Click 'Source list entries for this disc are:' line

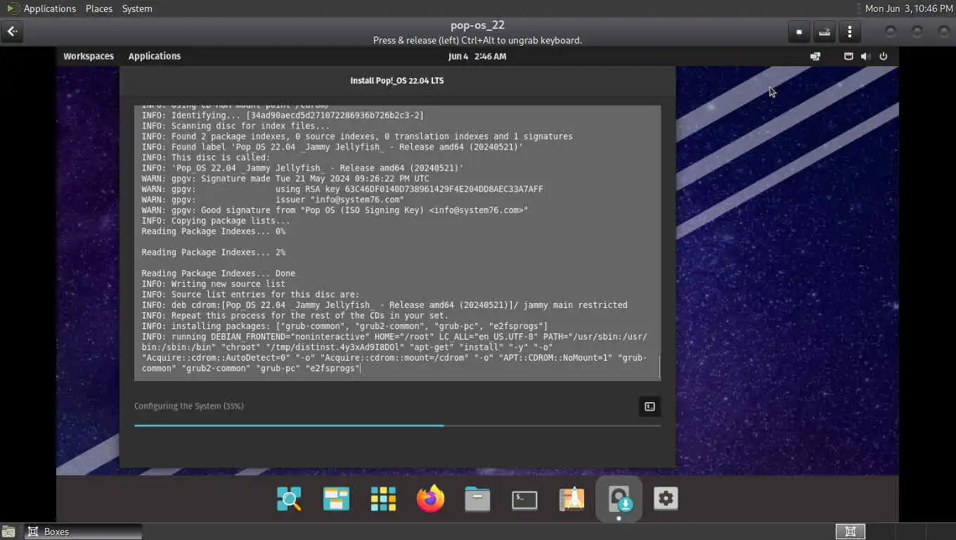[250, 295]
